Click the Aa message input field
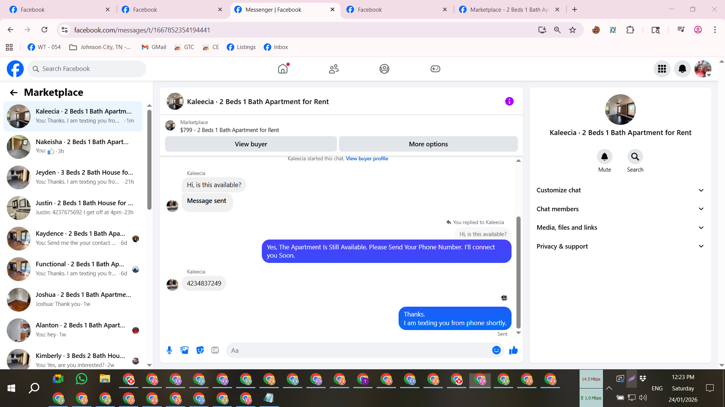The width and height of the screenshot is (725, 407). (x=359, y=350)
